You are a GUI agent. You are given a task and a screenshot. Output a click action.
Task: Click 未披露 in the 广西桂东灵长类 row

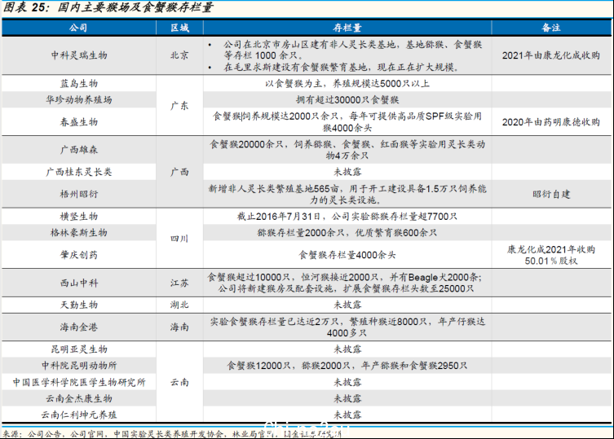pos(347,172)
